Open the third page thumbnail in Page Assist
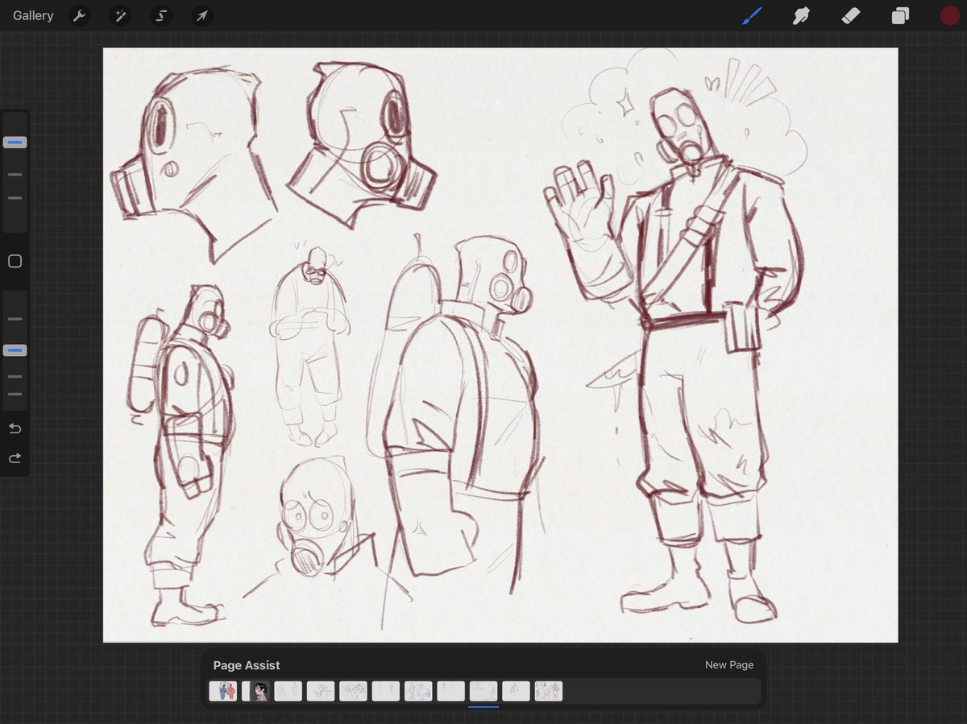Image resolution: width=967 pixels, height=724 pixels. point(288,691)
